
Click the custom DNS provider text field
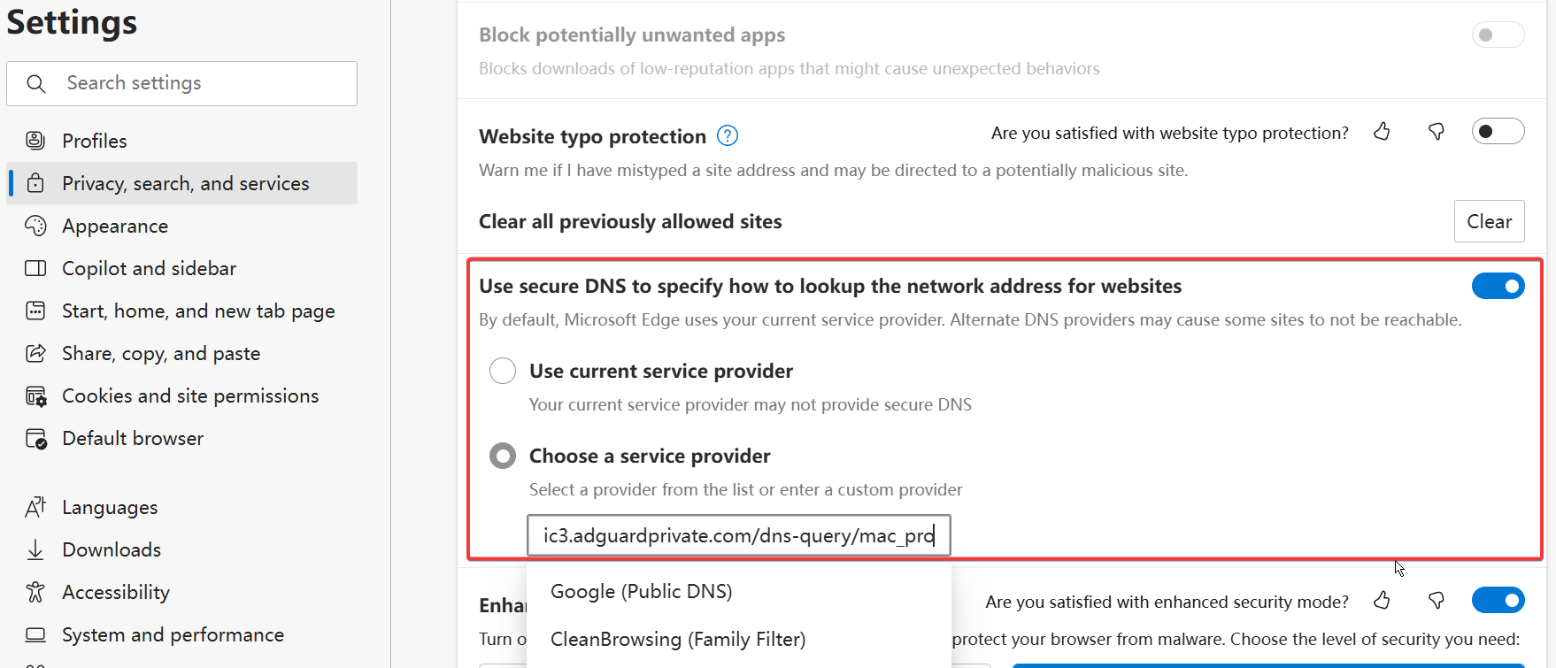tap(738, 535)
